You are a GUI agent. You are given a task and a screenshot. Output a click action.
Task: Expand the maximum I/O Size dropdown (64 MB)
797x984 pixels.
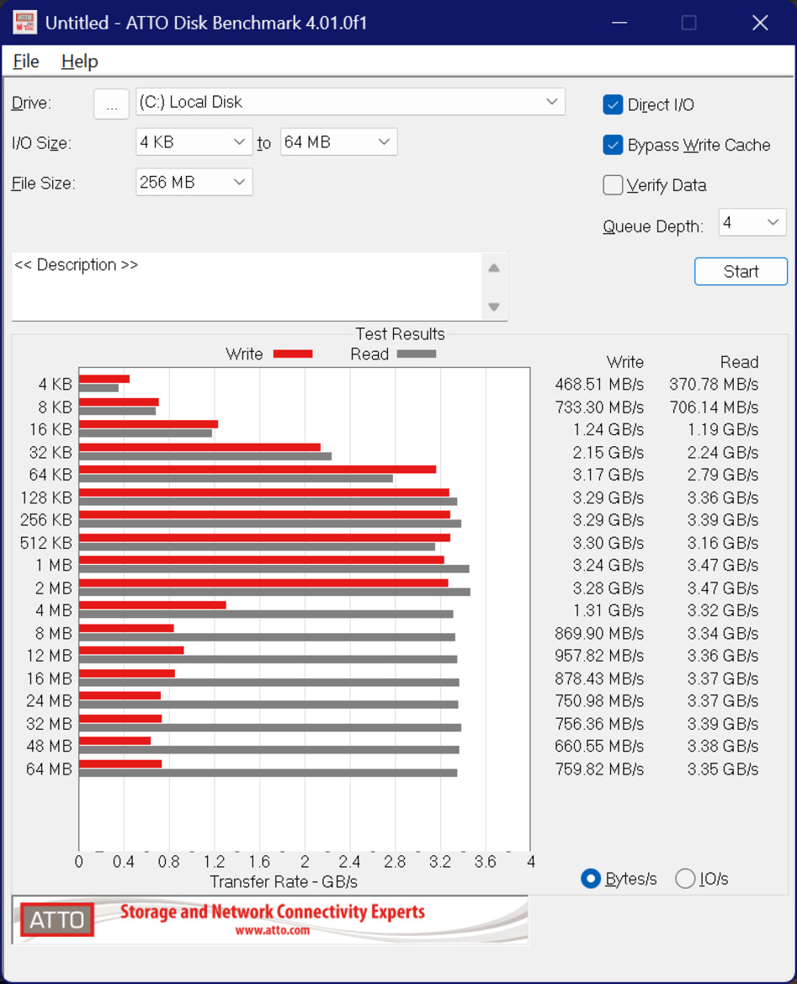(x=338, y=141)
